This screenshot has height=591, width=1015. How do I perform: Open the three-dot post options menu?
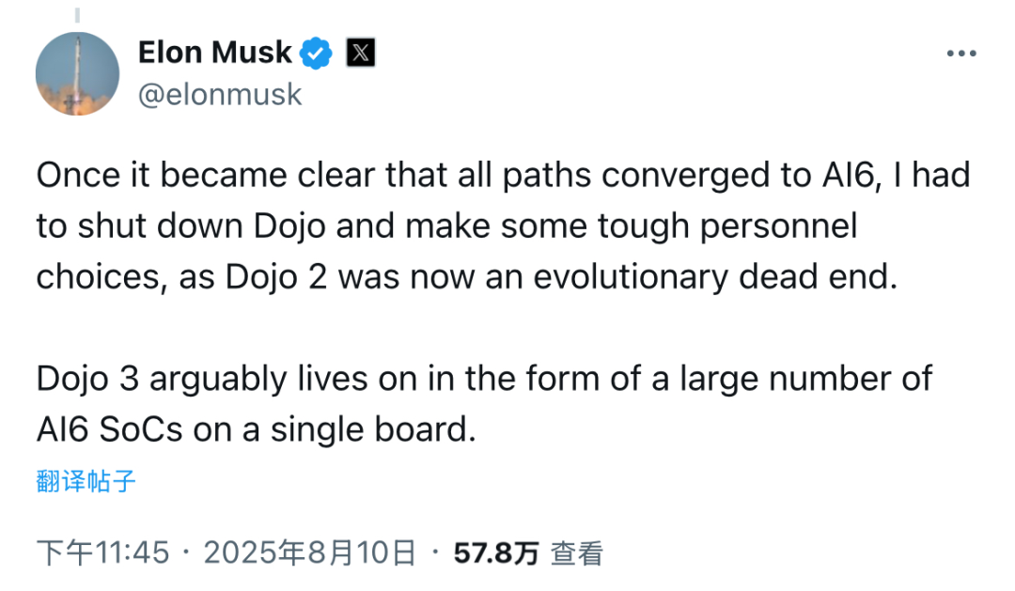[960, 54]
